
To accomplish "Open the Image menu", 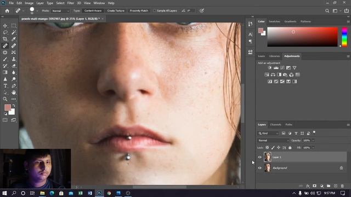I will [29, 3].
